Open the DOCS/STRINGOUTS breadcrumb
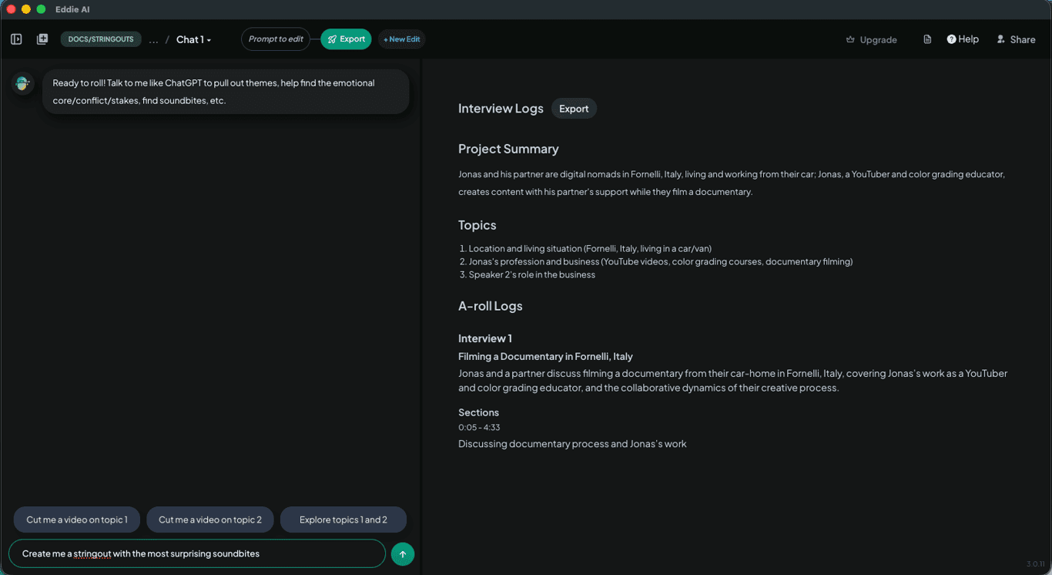The image size is (1052, 575). click(x=101, y=39)
